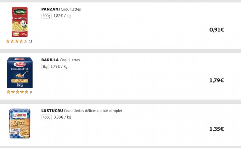Viewport: 241px width, 148px height.
Task: Click the BARILLA Coquillettes product title
Action: click(x=61, y=60)
